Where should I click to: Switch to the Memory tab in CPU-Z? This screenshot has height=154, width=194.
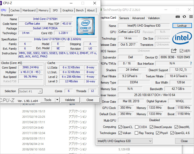coord(43,10)
